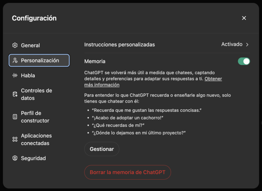The width and height of the screenshot is (262, 191).
Task: Close the Configuración dialog with X
Action: [x=244, y=18]
